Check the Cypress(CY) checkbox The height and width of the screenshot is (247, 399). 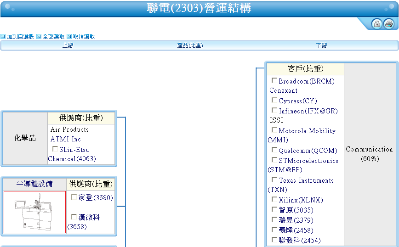[274, 100]
